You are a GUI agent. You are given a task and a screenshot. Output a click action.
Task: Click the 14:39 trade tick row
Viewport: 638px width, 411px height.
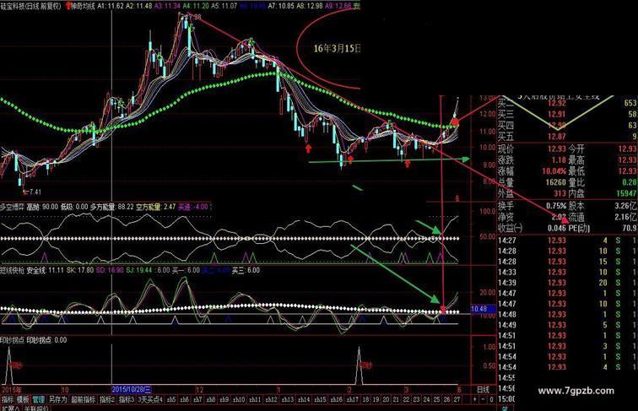click(567, 283)
